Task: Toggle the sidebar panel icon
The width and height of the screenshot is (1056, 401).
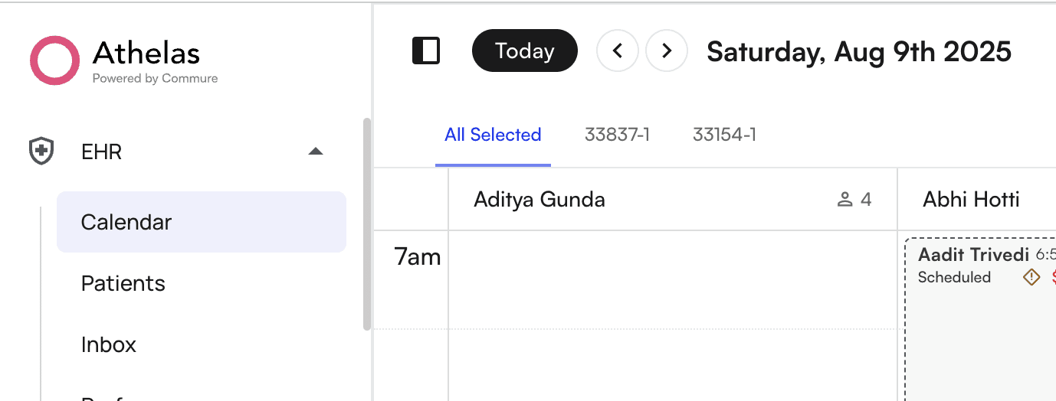Action: pos(426,51)
